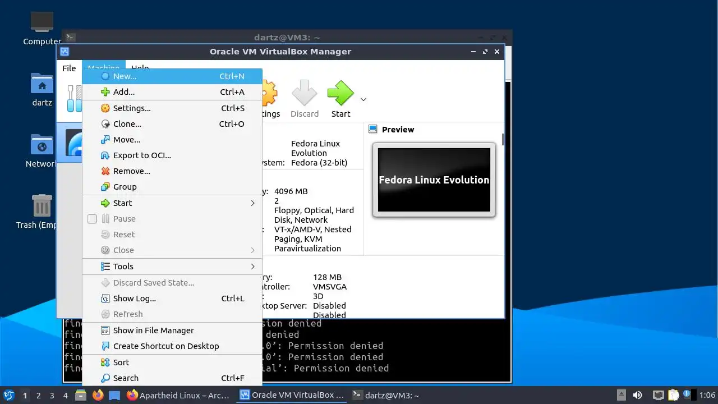The height and width of the screenshot is (404, 718).
Task: Switch to Apartheid Linux Firefox taskbar window
Action: point(178,395)
